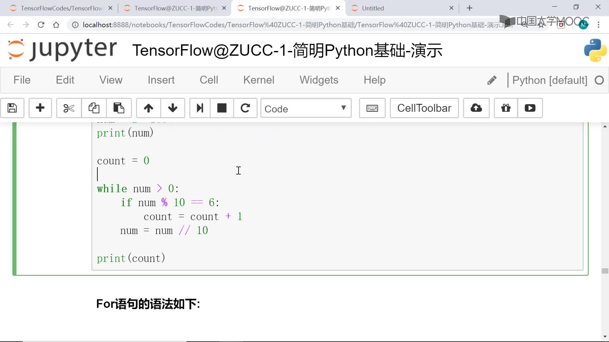Toggle the CellToolbar display button

click(424, 108)
